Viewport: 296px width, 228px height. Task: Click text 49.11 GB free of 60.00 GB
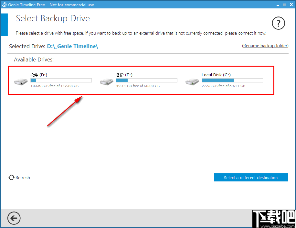coord(138,86)
